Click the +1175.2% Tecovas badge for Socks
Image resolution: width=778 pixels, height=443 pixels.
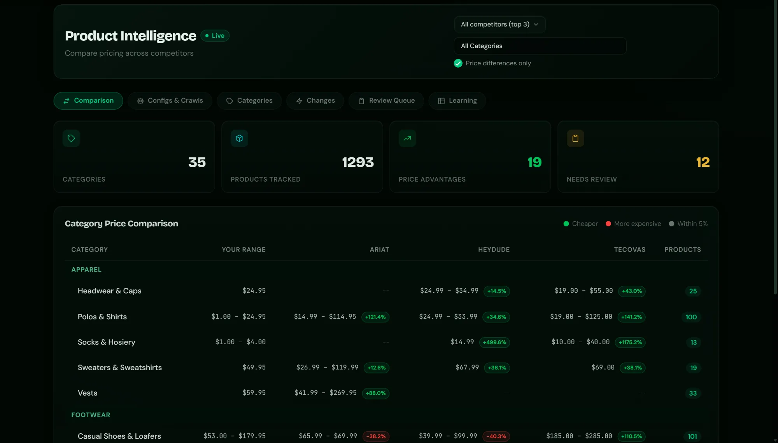pyautogui.click(x=630, y=343)
